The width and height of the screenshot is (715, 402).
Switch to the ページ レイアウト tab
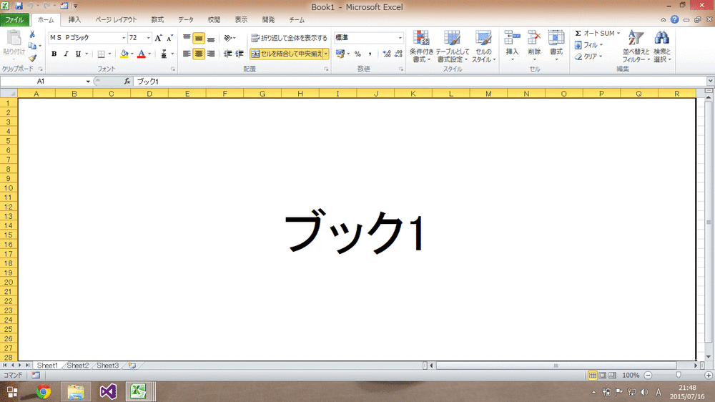(116, 20)
